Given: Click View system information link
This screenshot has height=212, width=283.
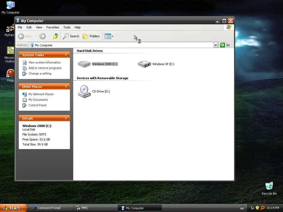Looking at the screenshot, I should (x=44, y=62).
